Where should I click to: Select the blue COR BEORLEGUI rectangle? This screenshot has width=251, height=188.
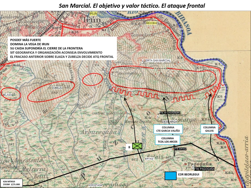coord(171,176)
